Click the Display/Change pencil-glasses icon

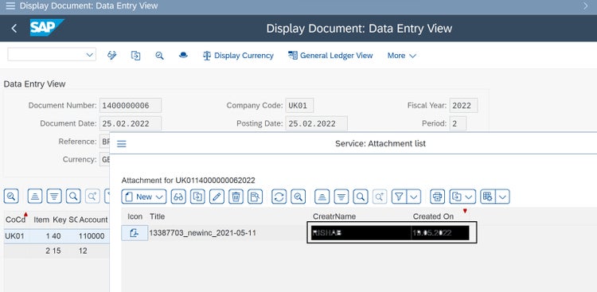(x=112, y=55)
